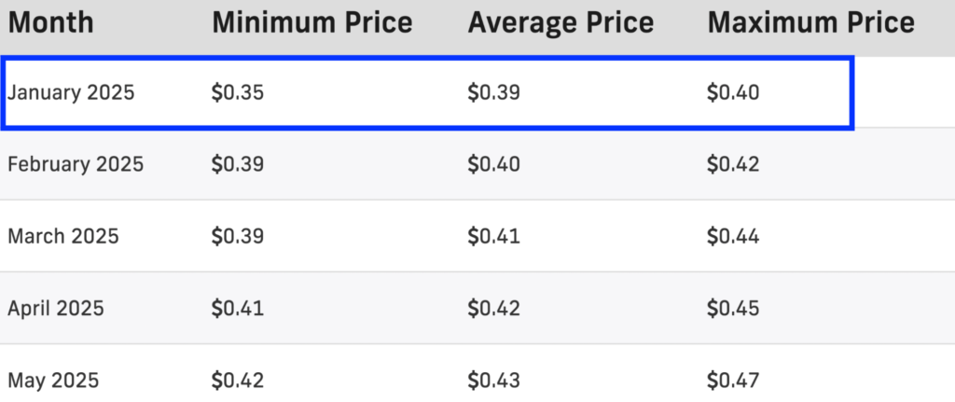Screen dimensions: 955x402
Task: Click March 2025 maximum price $0.44
Action: tap(733, 236)
